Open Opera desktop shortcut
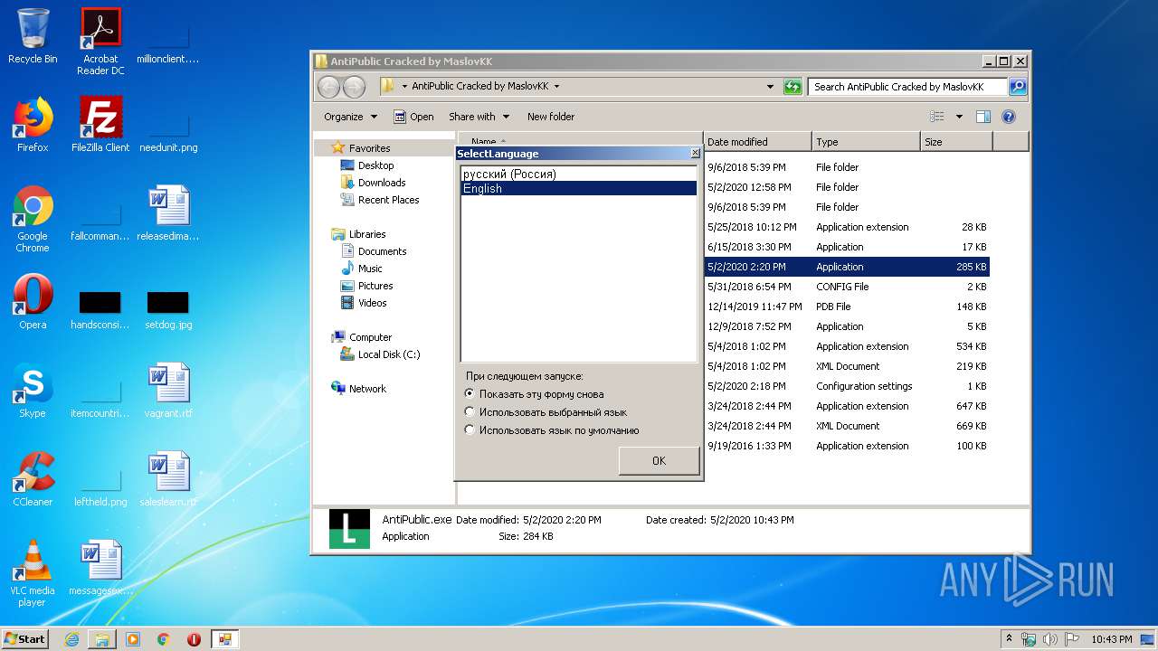The height and width of the screenshot is (651, 1158). [33, 302]
